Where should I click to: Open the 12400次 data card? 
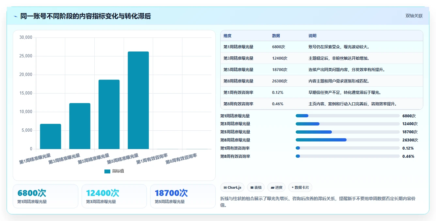(114, 196)
